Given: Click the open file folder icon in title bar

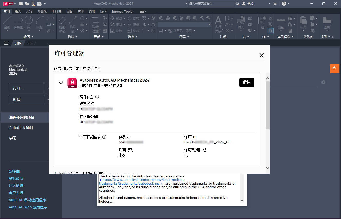Looking at the screenshot, I should (27, 4).
